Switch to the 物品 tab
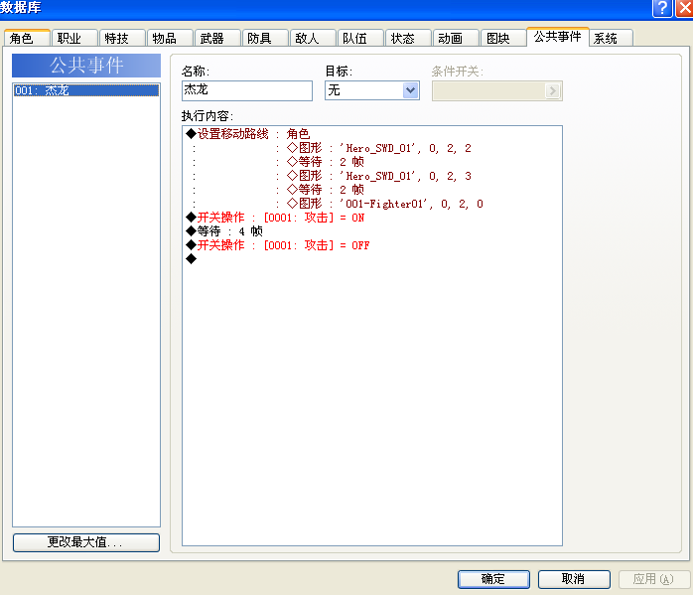Screen dimensions: 693x595 point(170,38)
